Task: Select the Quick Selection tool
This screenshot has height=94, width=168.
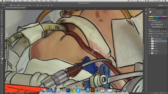Action: tap(2, 17)
